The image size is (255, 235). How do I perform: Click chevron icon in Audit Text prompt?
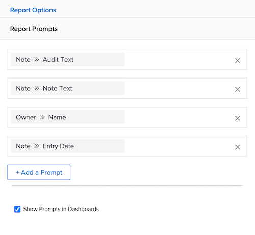tap(37, 60)
